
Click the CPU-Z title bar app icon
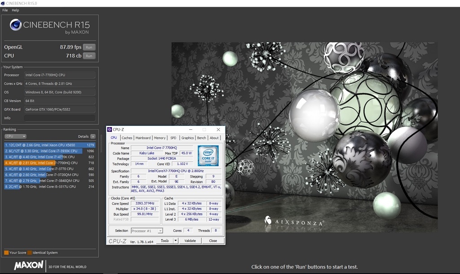click(x=110, y=129)
